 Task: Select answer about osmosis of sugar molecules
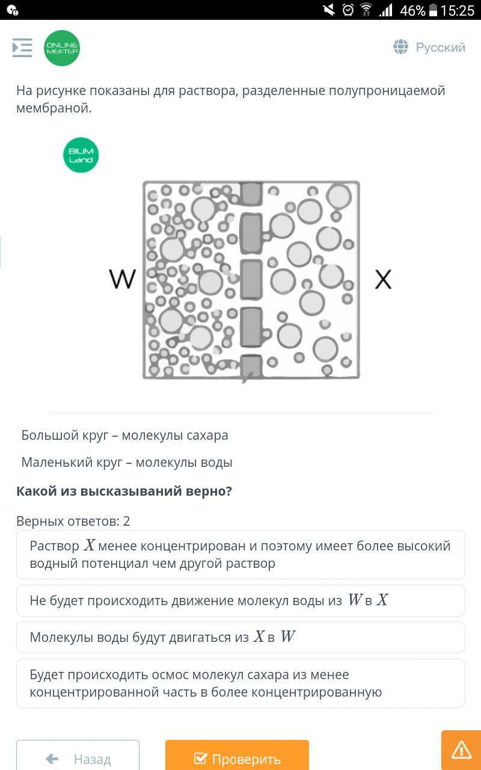(240, 683)
